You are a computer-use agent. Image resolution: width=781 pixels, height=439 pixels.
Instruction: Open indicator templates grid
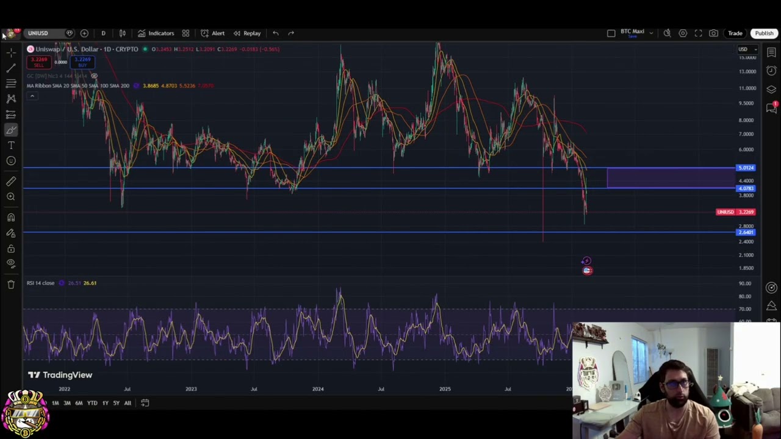(x=185, y=34)
